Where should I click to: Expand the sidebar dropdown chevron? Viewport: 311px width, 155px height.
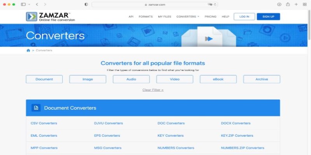[30, 4]
